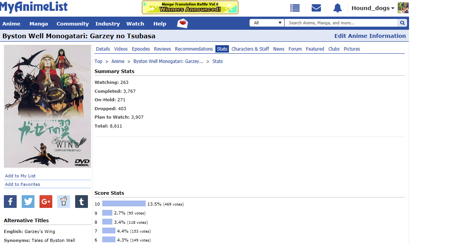This screenshot has width=459, height=245.
Task: Click the Dropped: 403 stat
Action: [110, 109]
